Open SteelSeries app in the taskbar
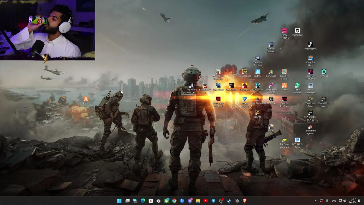 pos(237,201)
